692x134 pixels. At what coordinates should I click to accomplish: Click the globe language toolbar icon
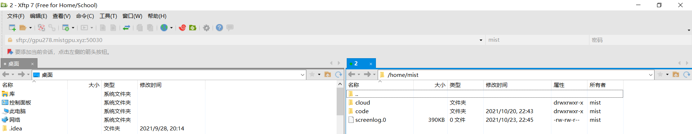click(164, 28)
